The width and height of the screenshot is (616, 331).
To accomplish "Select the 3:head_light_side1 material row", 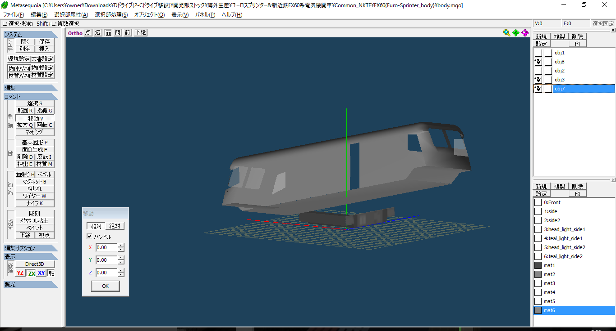I will click(574, 229).
